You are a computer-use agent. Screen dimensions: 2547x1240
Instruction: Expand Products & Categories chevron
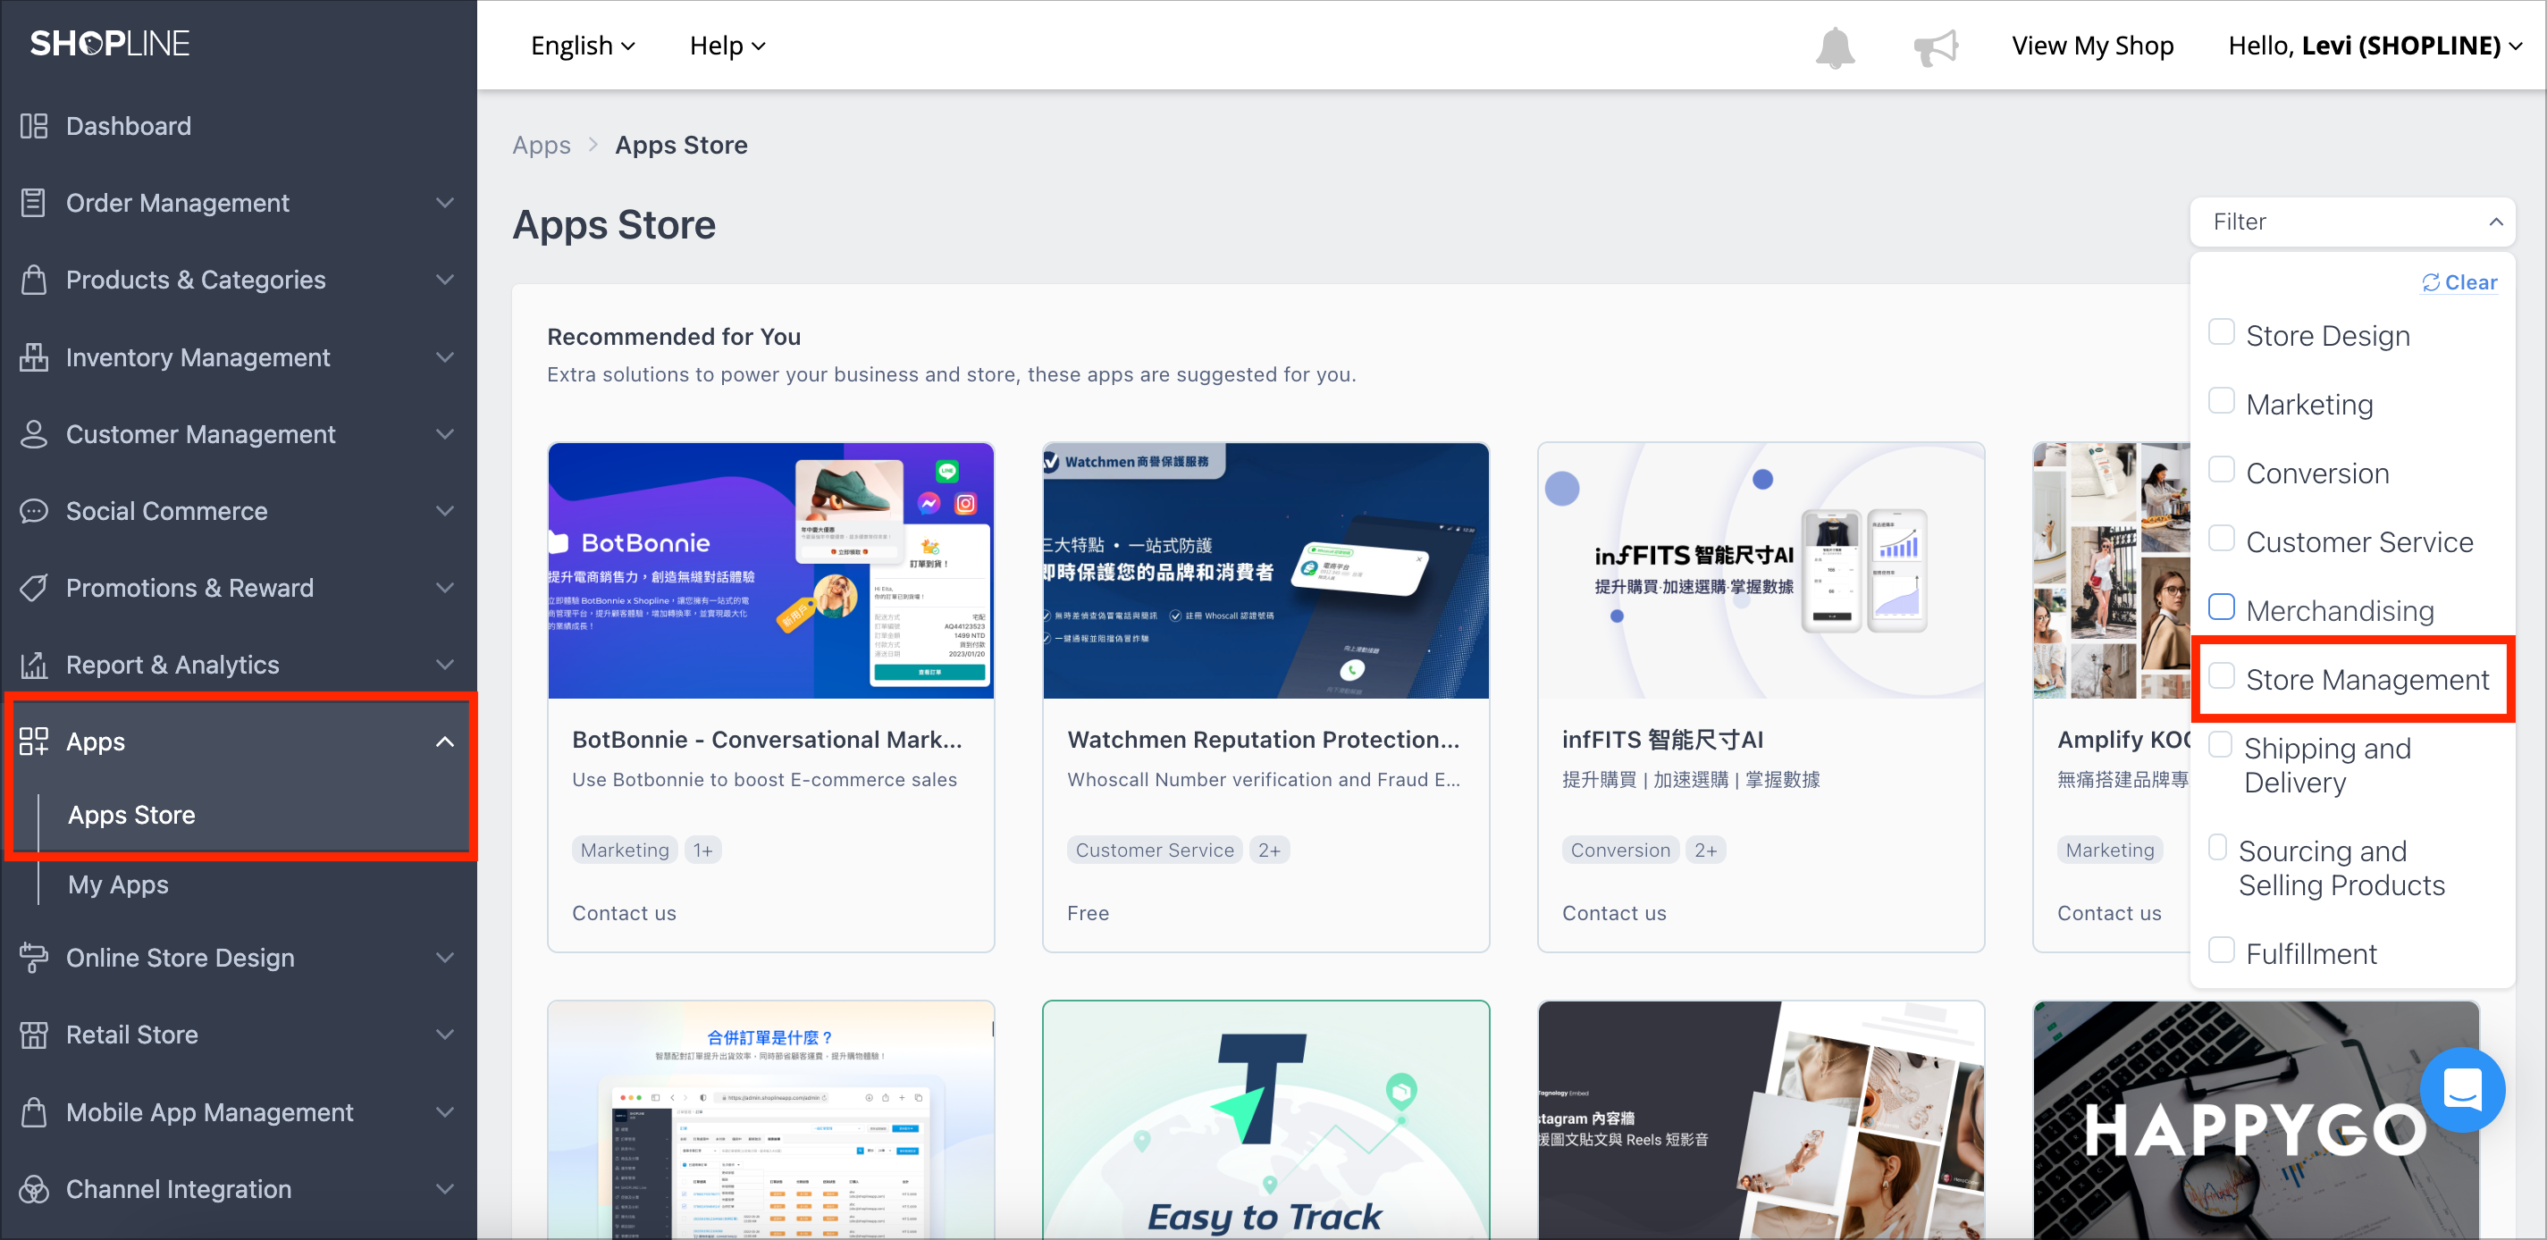(445, 280)
